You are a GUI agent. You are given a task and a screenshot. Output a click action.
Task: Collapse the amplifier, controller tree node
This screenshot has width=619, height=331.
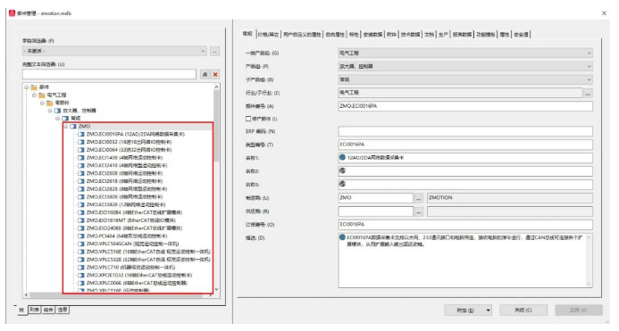tap(50, 111)
